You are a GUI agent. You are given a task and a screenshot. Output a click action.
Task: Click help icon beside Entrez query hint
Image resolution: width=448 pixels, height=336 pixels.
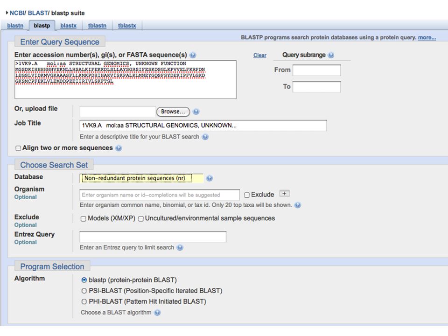point(180,247)
